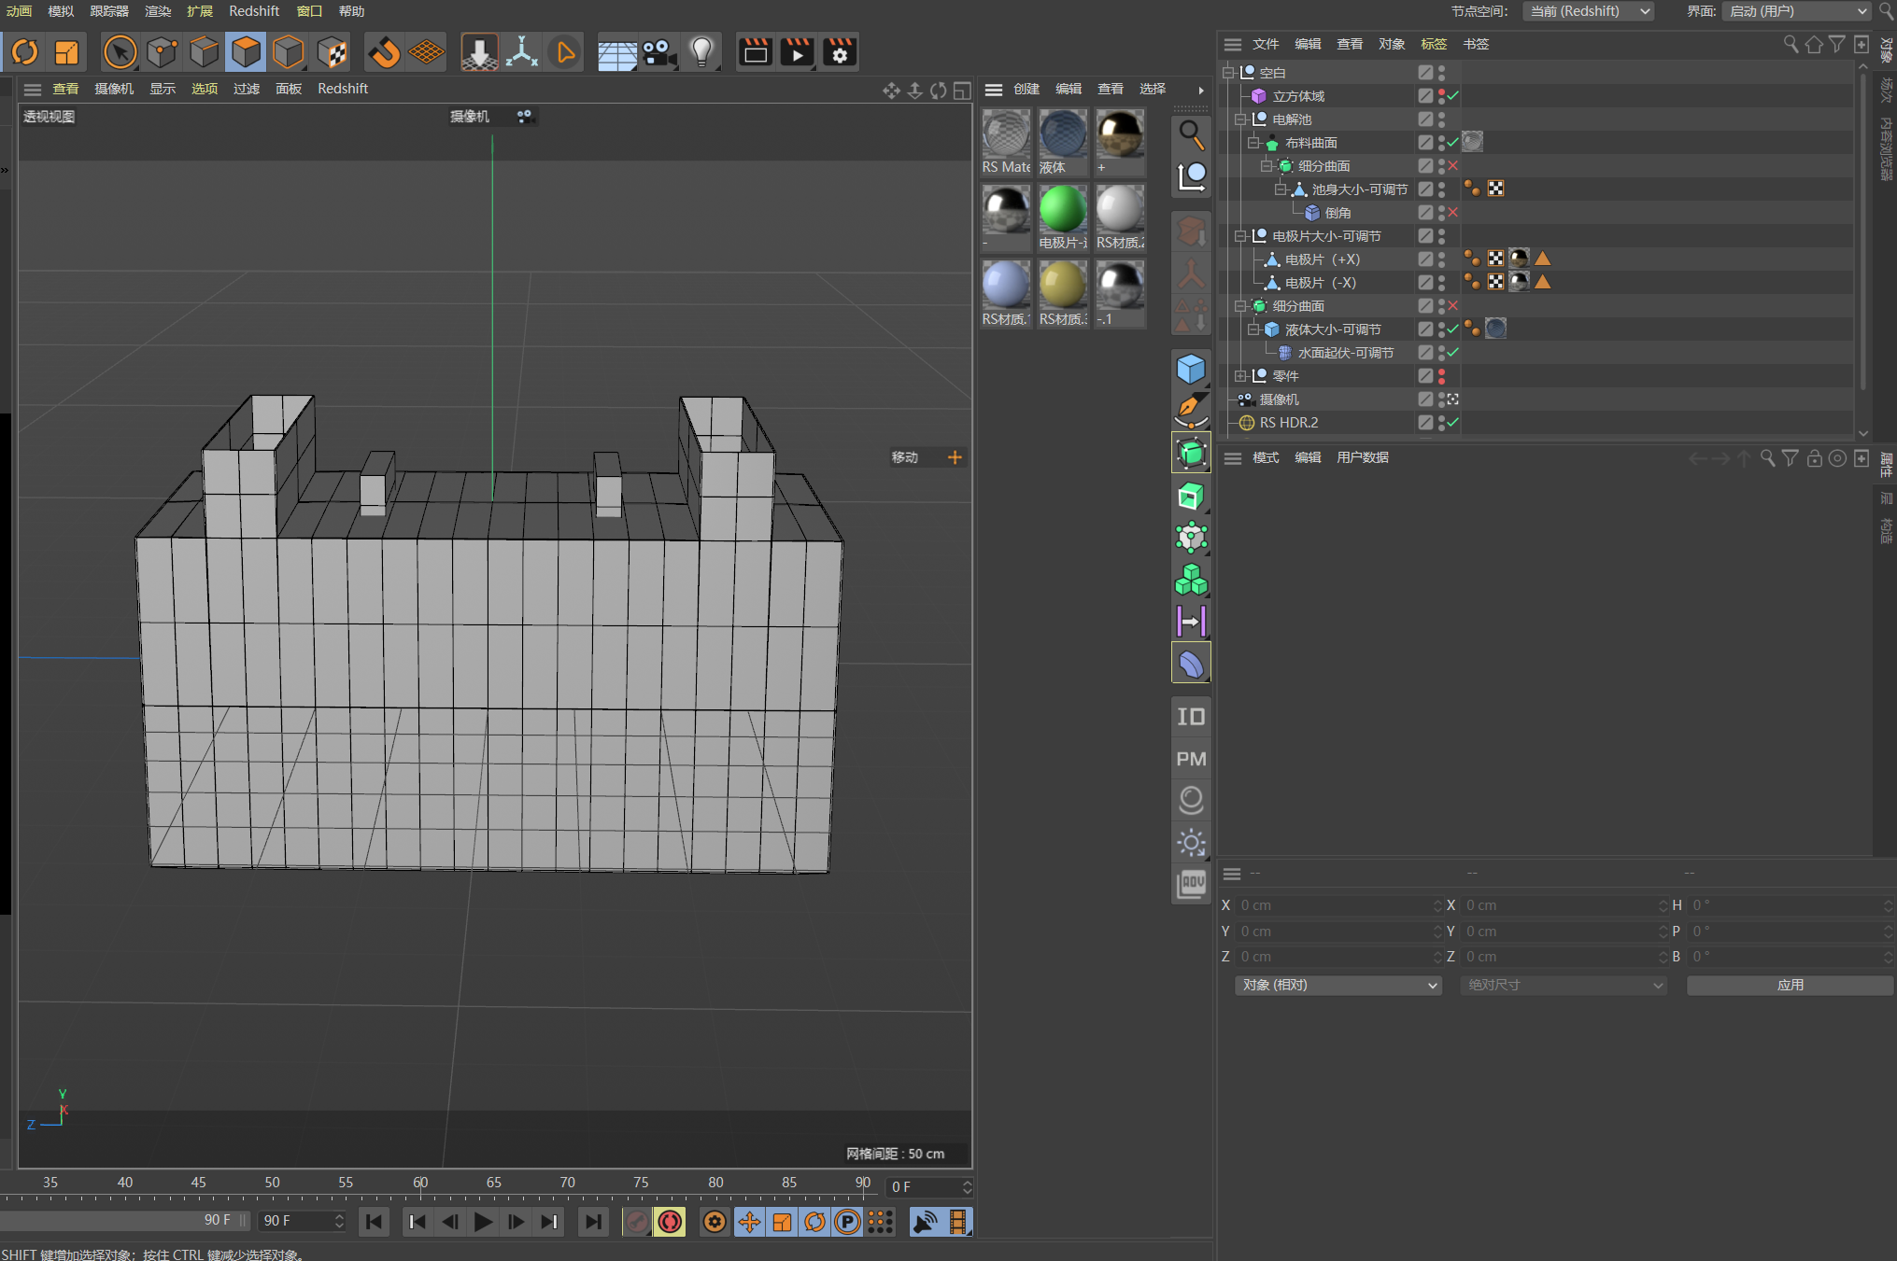Image resolution: width=1897 pixels, height=1261 pixels.
Task: Toggle visibility dots for 零件
Action: coord(1441,375)
